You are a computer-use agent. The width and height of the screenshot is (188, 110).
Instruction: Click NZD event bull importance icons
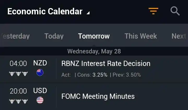18,74
